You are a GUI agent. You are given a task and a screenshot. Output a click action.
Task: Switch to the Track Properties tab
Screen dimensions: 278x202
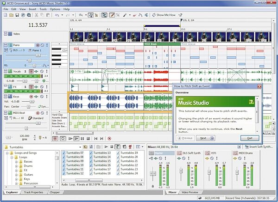pyautogui.click(x=33, y=192)
